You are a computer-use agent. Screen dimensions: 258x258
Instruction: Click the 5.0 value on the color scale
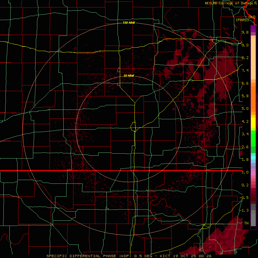[245, 109]
